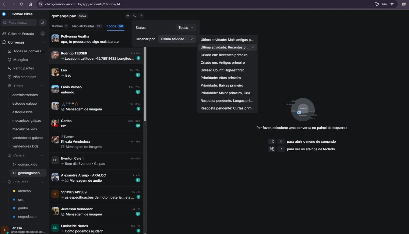409x234 pixels.
Task: Go to the browser home icon
Action: [30, 4]
